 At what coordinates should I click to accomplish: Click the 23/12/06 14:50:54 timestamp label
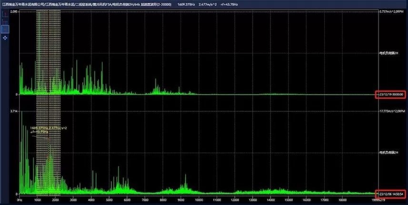tap(391, 195)
